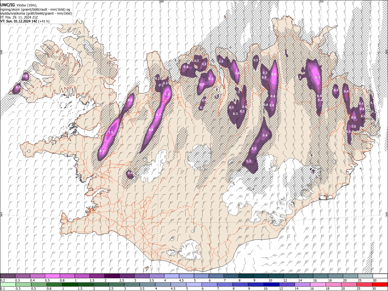This screenshot has width=388, height=291.
Task: Select the 18–20 swatch in the upper scale
Action: click(x=335, y=276)
